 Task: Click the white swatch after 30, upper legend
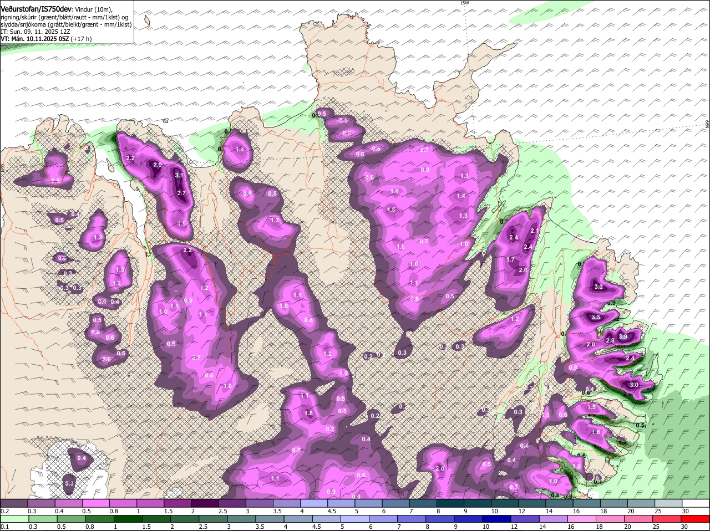[x=696, y=503]
